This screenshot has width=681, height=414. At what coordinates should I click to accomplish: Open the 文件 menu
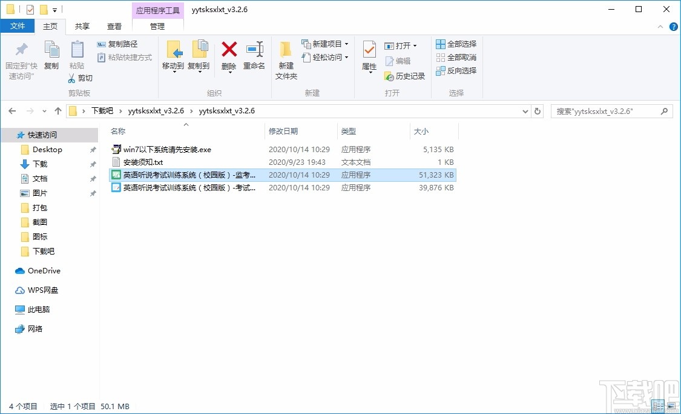click(x=18, y=26)
